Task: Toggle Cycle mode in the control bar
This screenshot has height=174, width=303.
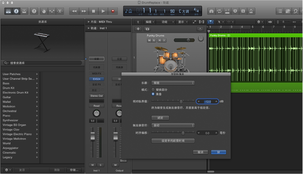Action: point(219,11)
